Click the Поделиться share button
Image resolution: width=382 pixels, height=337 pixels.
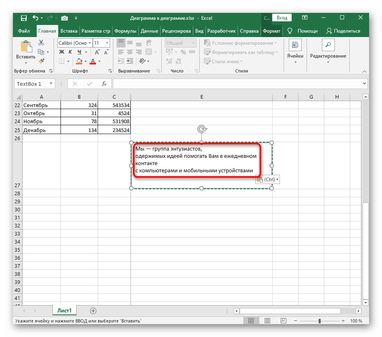pos(343,31)
